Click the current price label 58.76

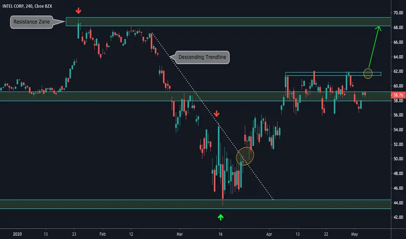[398, 95]
